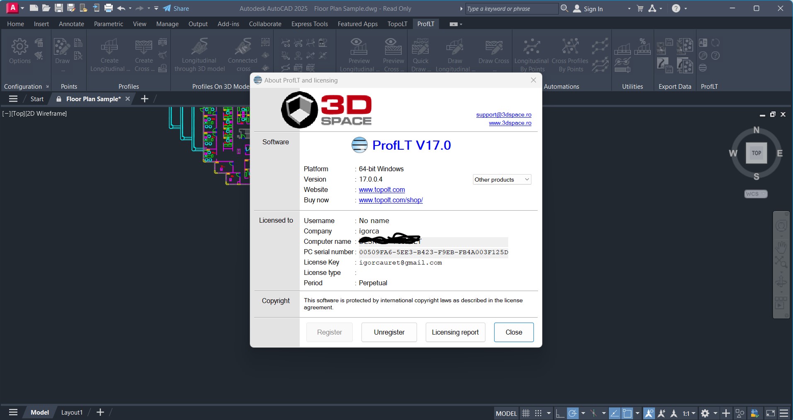The width and height of the screenshot is (793, 420).
Task: Click Create Longitudinal profile tool
Action: [x=110, y=55]
